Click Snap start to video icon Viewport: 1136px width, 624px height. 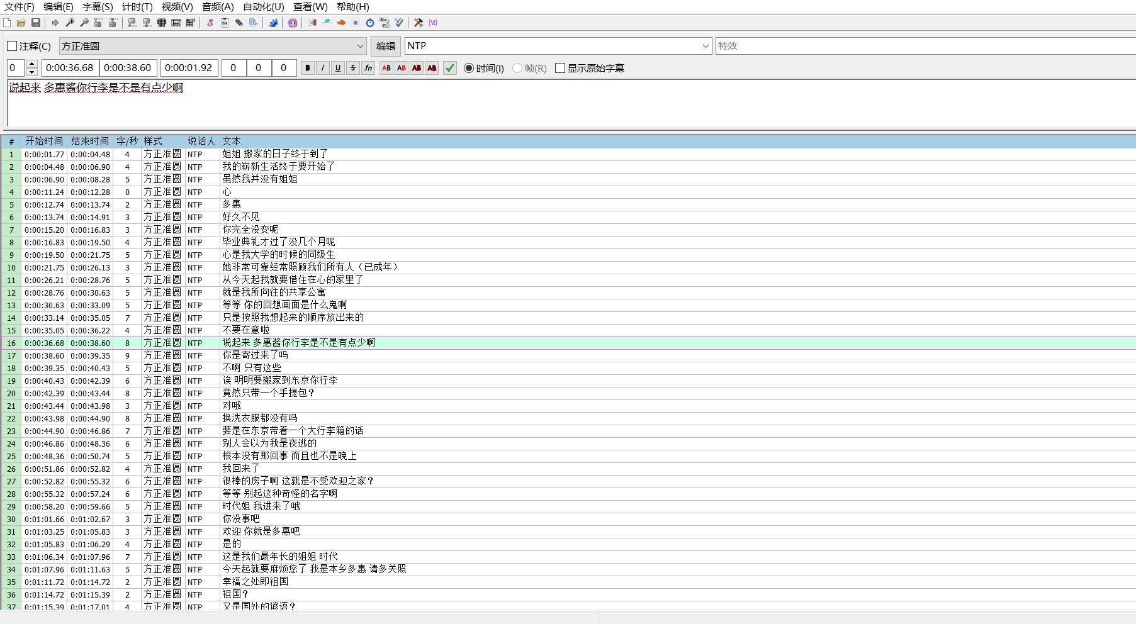[x=132, y=23]
